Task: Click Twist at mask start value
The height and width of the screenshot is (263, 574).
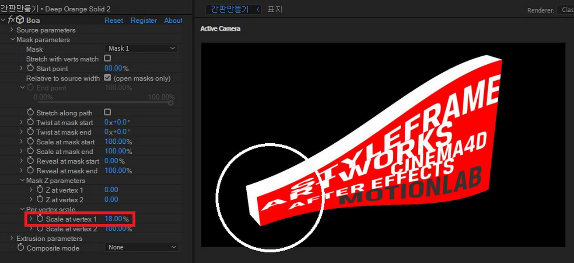Action: pyautogui.click(x=117, y=122)
